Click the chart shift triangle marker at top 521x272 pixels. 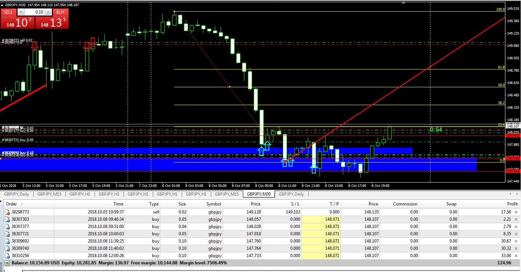point(403,3)
